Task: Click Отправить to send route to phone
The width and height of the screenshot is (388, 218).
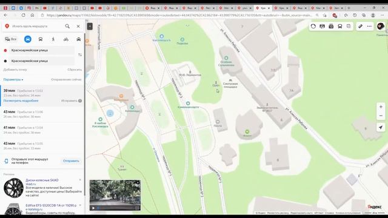Action: [71, 161]
